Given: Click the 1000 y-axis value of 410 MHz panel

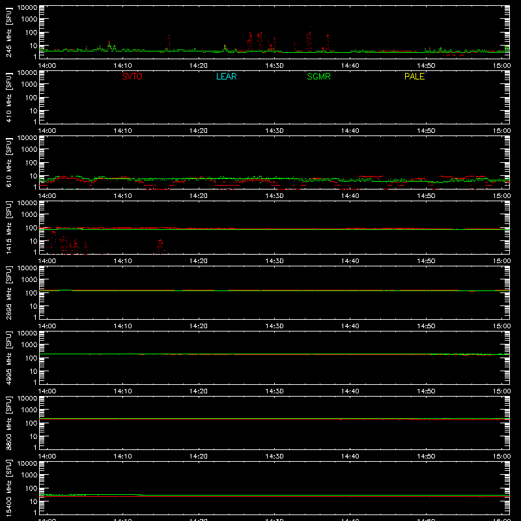Looking at the screenshot, I should (x=29, y=85).
